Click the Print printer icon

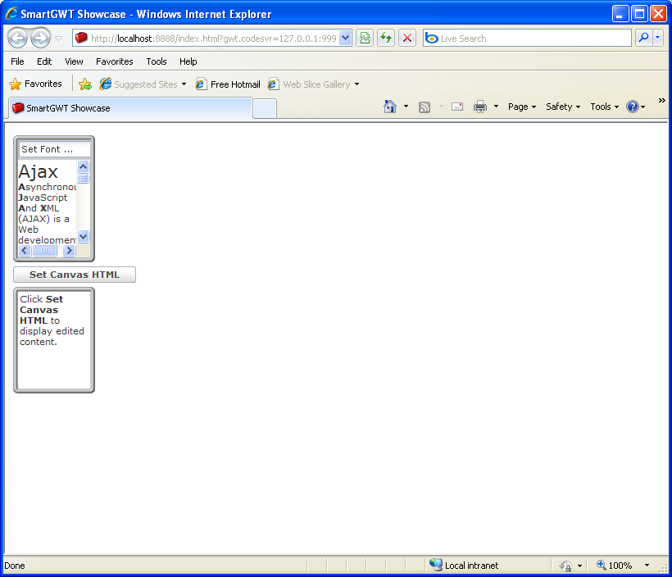pos(480,107)
